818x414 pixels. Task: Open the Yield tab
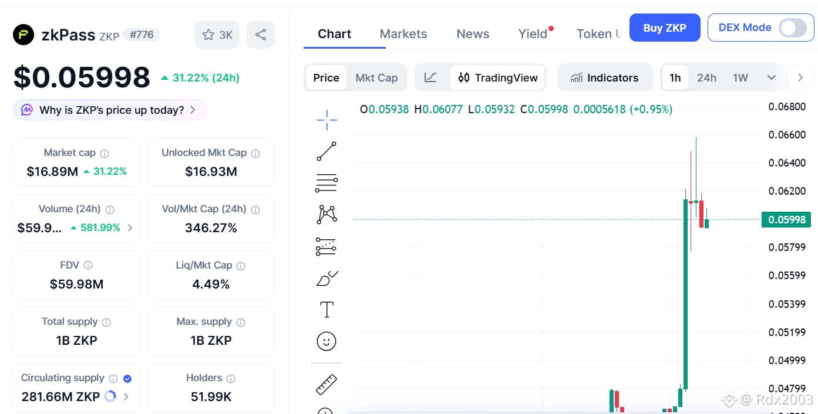(x=533, y=34)
